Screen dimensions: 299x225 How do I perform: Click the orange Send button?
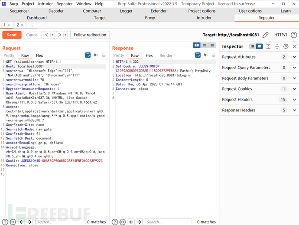pos(12,35)
